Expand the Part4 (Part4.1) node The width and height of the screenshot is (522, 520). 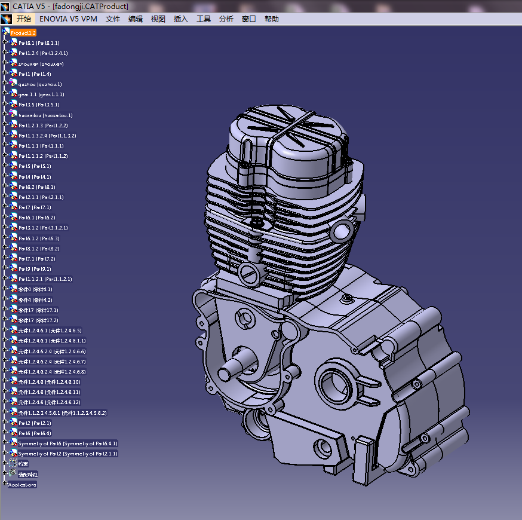pos(5,175)
